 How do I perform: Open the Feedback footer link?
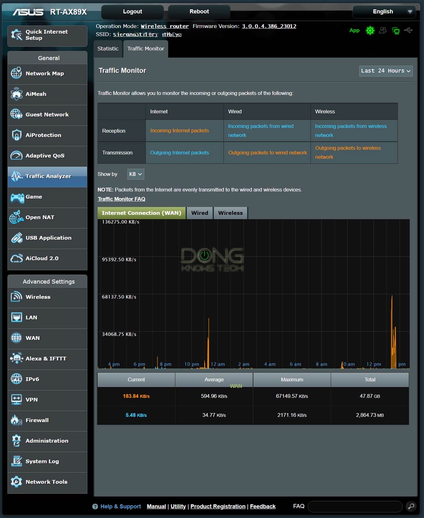pos(263,506)
